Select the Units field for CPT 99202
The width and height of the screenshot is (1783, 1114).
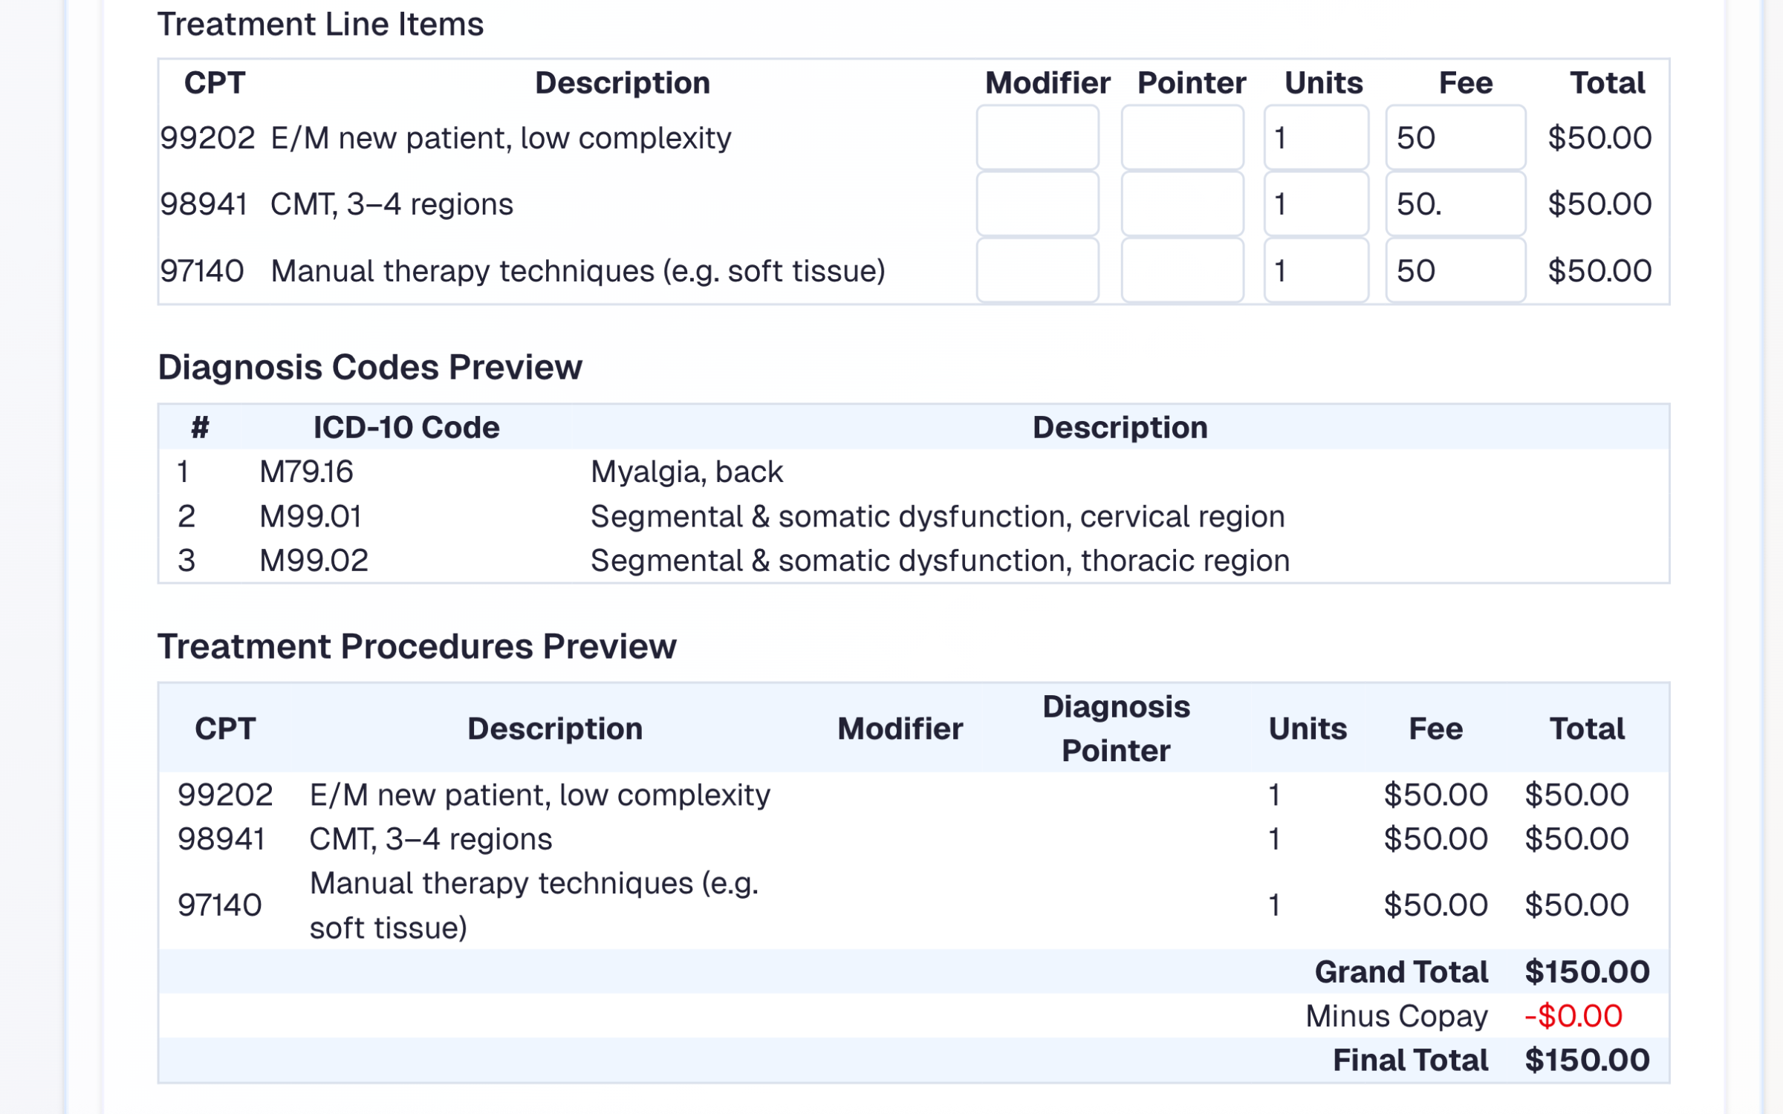point(1315,137)
